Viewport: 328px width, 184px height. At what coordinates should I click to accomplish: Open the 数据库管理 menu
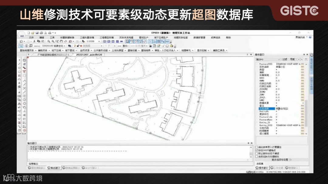(x=199, y=38)
